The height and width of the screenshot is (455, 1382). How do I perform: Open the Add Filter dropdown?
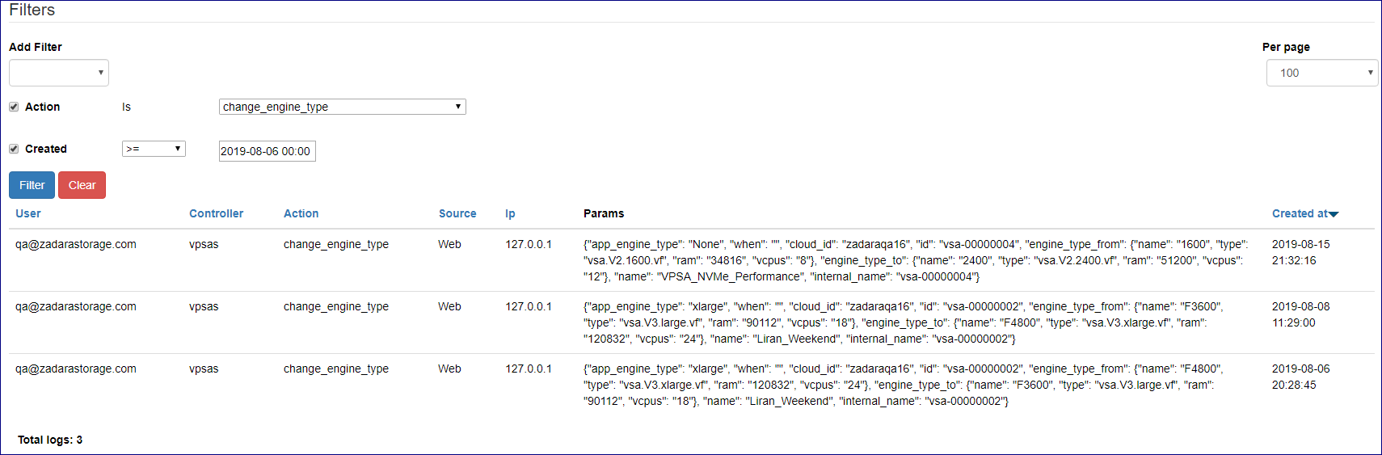tap(59, 73)
